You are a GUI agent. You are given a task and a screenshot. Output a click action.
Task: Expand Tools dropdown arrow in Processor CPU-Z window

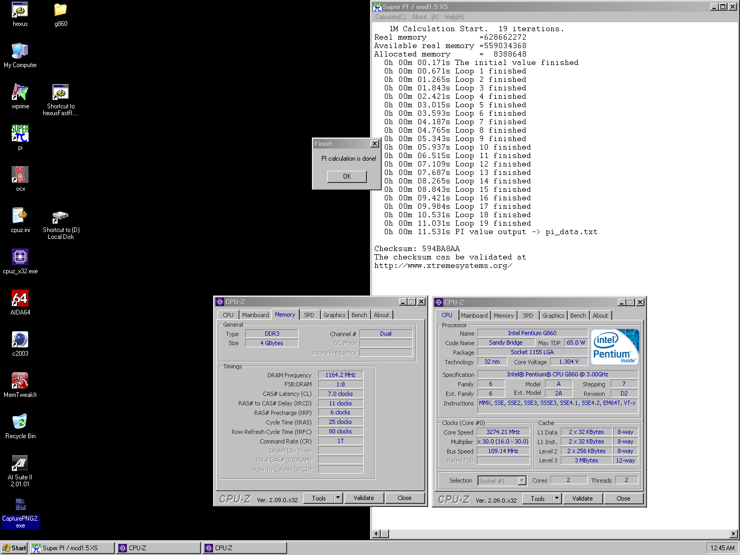click(x=557, y=498)
